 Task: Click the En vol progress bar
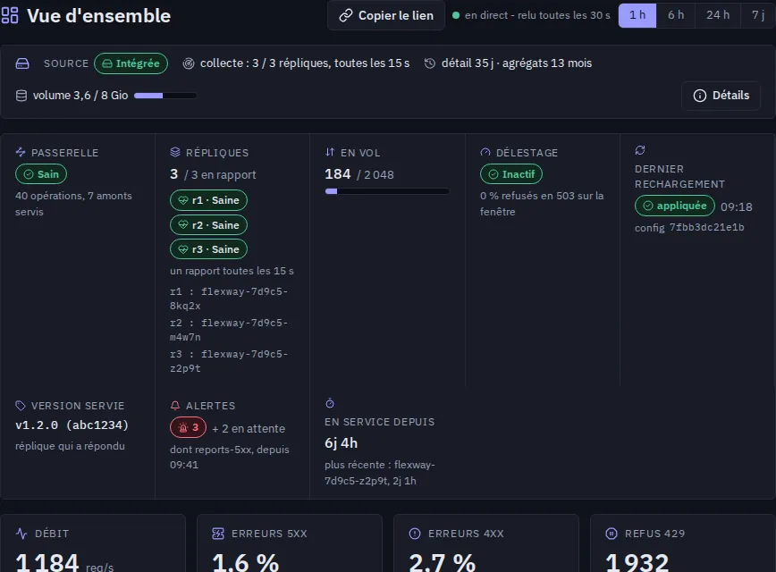point(387,191)
